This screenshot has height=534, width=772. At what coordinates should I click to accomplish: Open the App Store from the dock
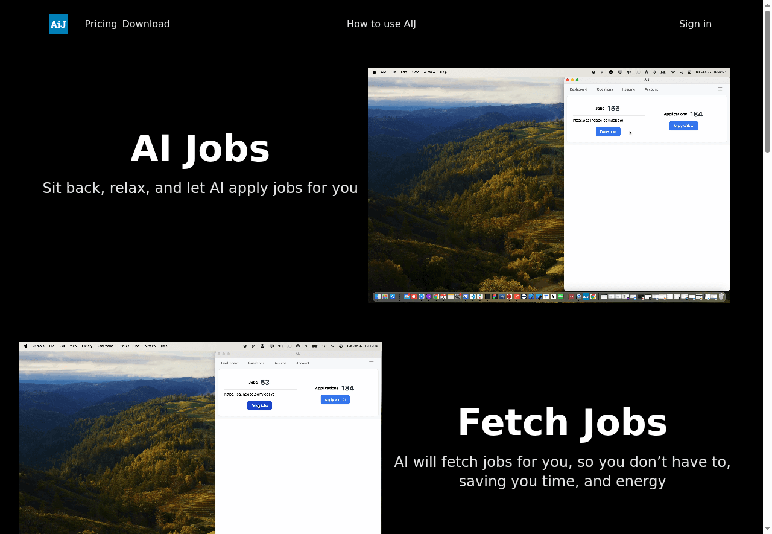pos(391,296)
